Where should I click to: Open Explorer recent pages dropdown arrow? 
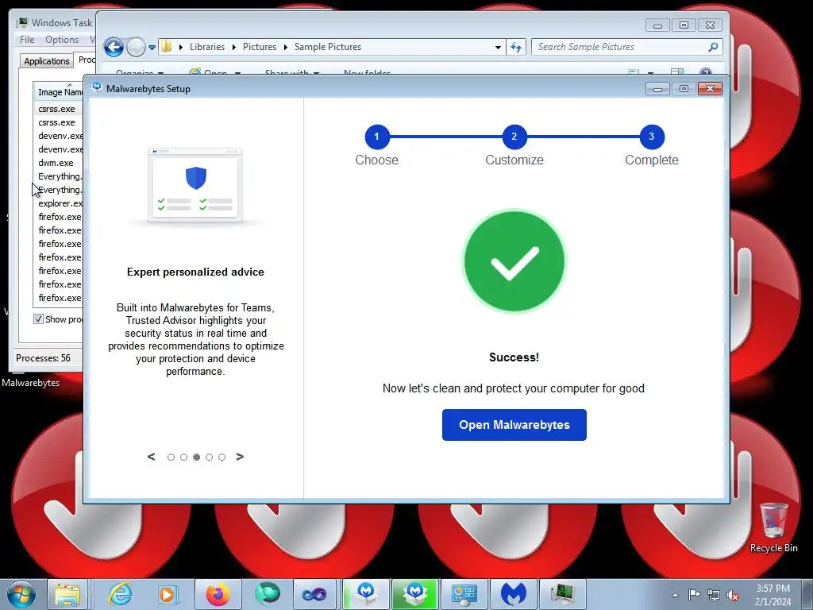pyautogui.click(x=152, y=47)
